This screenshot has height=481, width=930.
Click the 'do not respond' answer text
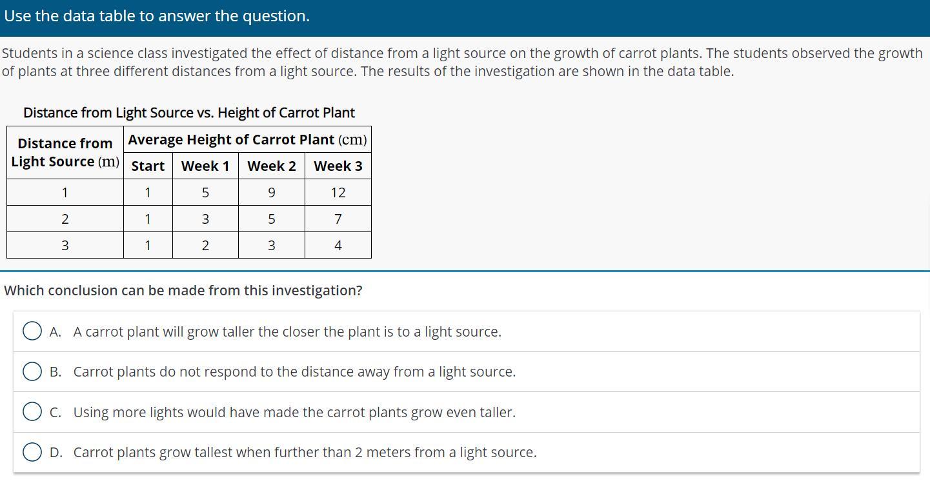[x=294, y=372]
